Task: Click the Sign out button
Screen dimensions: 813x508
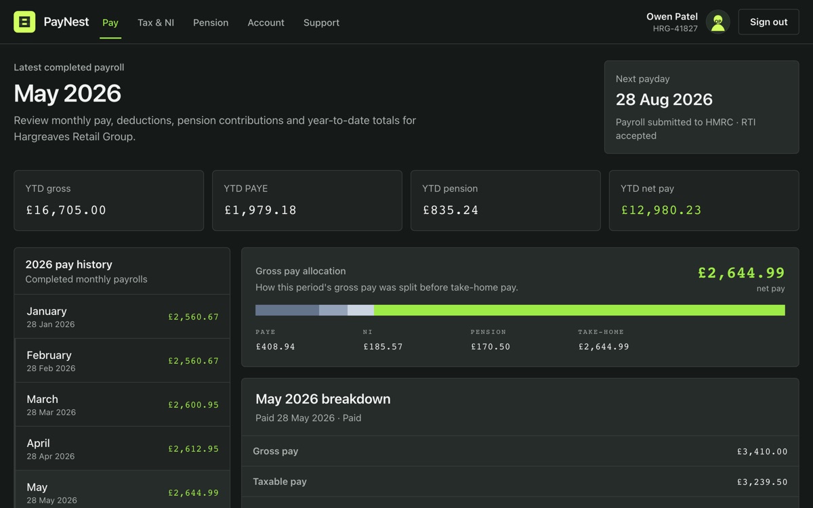Action: click(768, 22)
